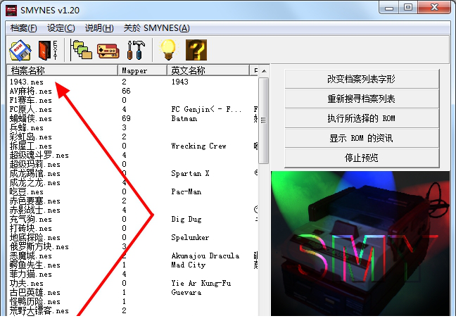Viewport: 456px width, 328px height.
Task: Click the English name Batman
Action: pos(184,119)
